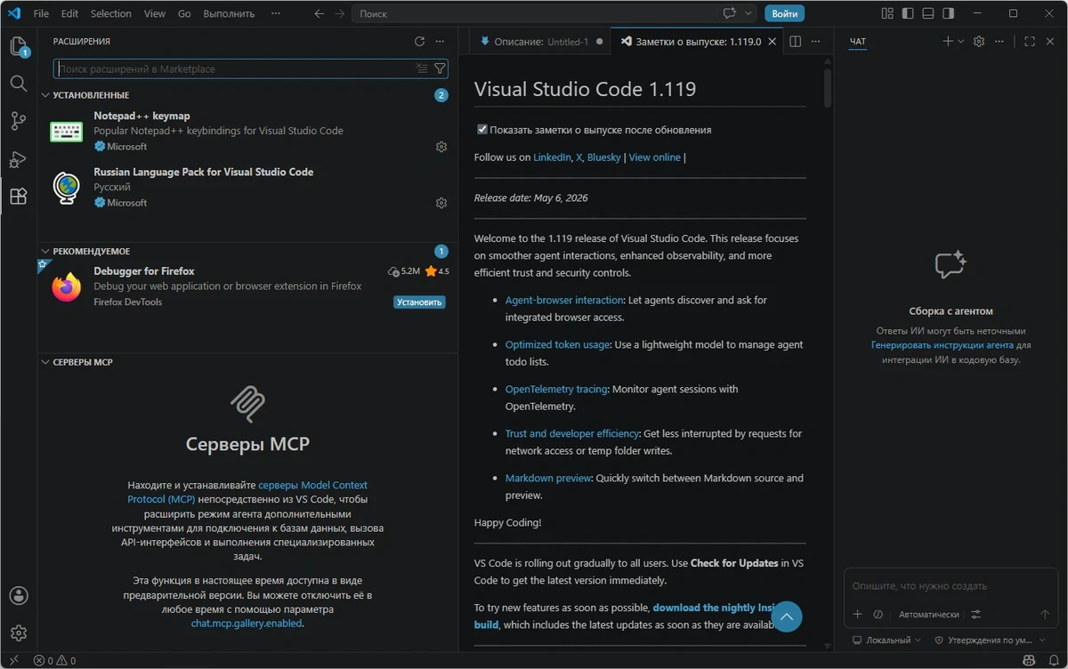Screen dimensions: 1068x669
Task: Open the Accounts icon in the activity bar
Action: [x=18, y=595]
